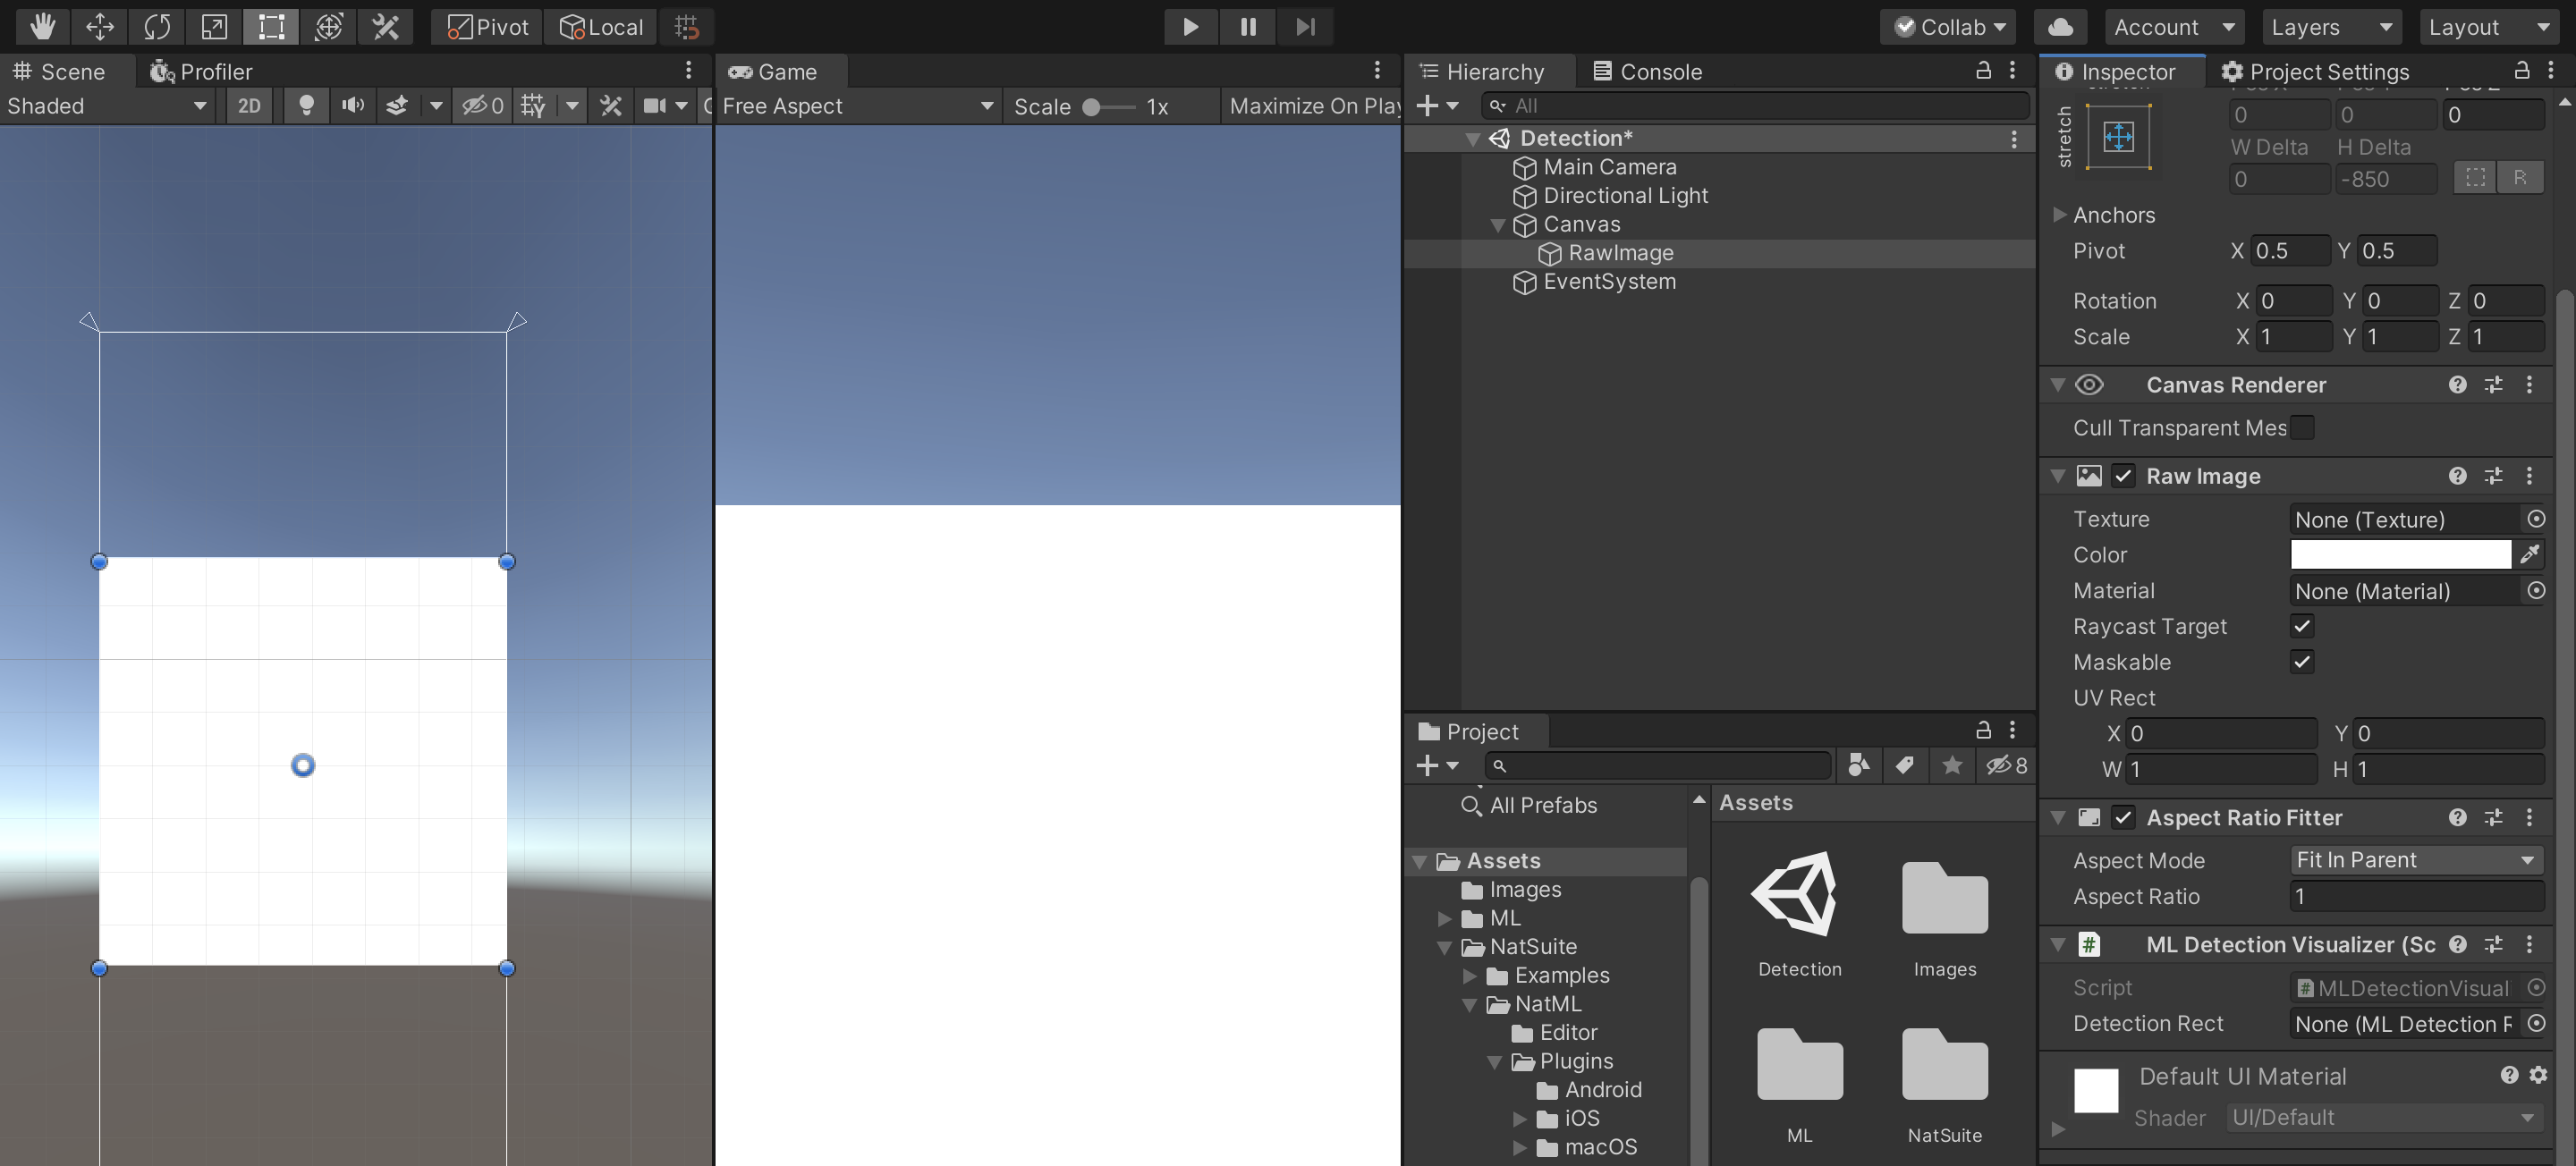Enable Cull Transparent Mesh checkbox

tap(2302, 428)
